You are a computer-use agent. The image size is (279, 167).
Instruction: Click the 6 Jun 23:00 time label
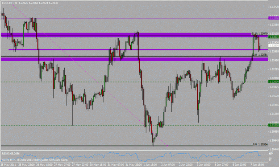coord(239,164)
